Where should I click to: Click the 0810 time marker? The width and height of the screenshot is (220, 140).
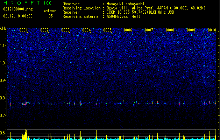[x=212, y=30]
